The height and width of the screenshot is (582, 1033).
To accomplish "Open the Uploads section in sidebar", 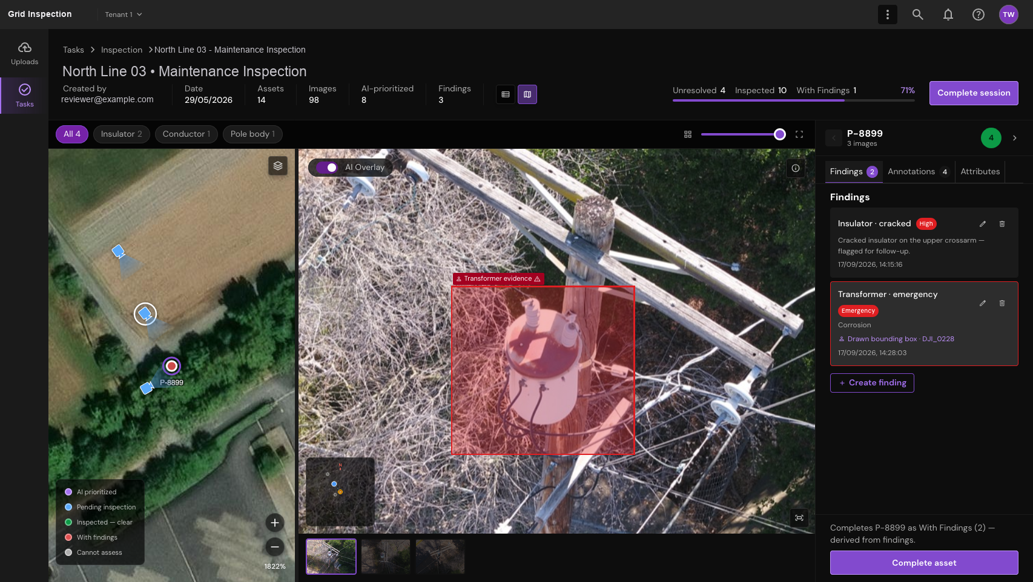I will pyautogui.click(x=24, y=54).
